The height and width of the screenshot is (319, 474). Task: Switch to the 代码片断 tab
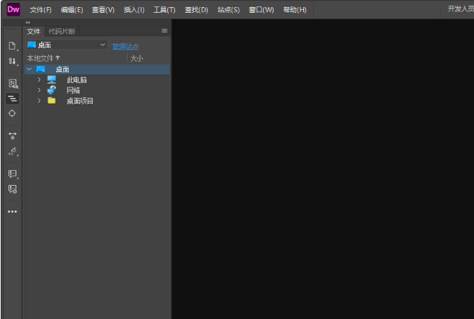pyautogui.click(x=62, y=31)
